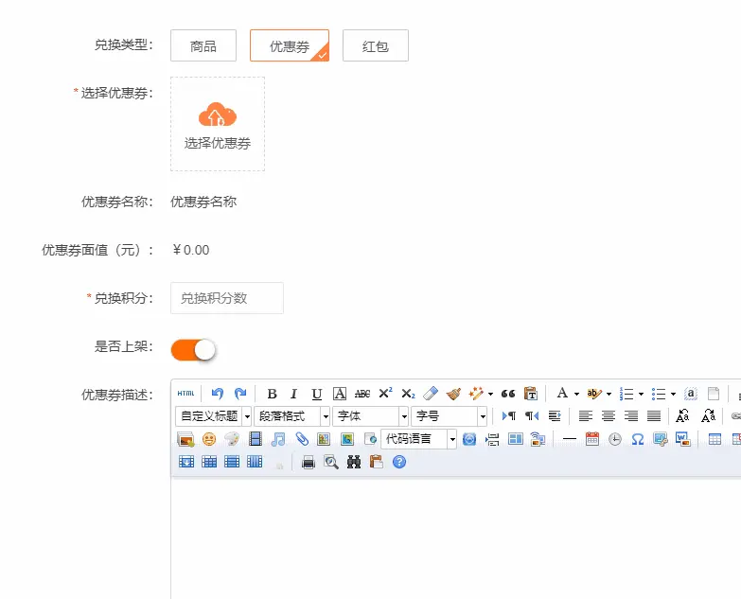Open the 代码语言 dropdown
This screenshot has height=599, width=741.
[419, 439]
